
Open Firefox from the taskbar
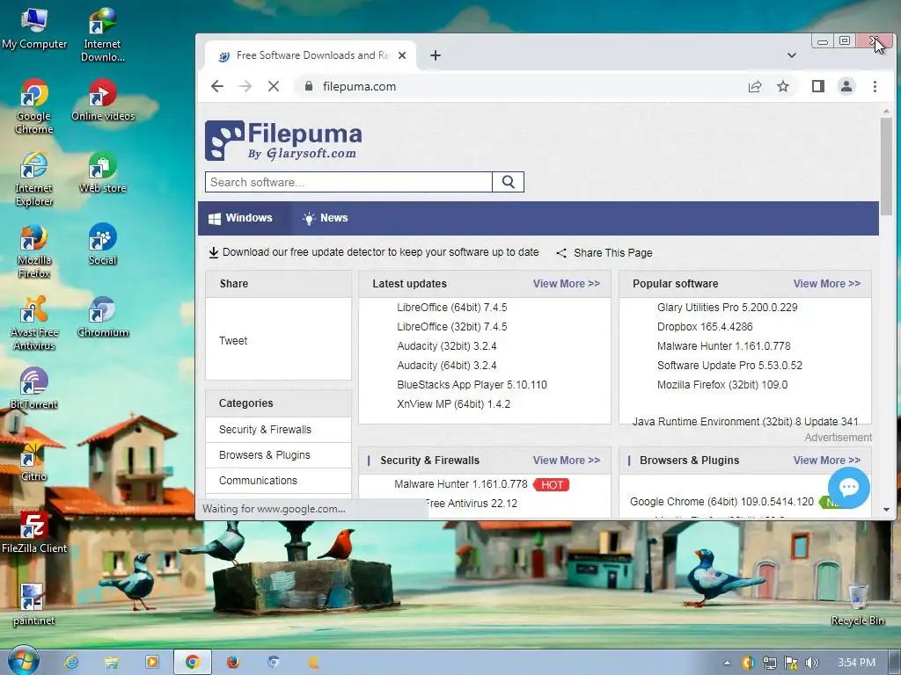(232, 663)
